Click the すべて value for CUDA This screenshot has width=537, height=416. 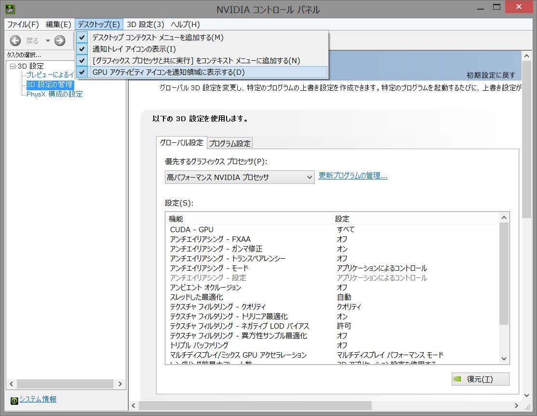(346, 229)
